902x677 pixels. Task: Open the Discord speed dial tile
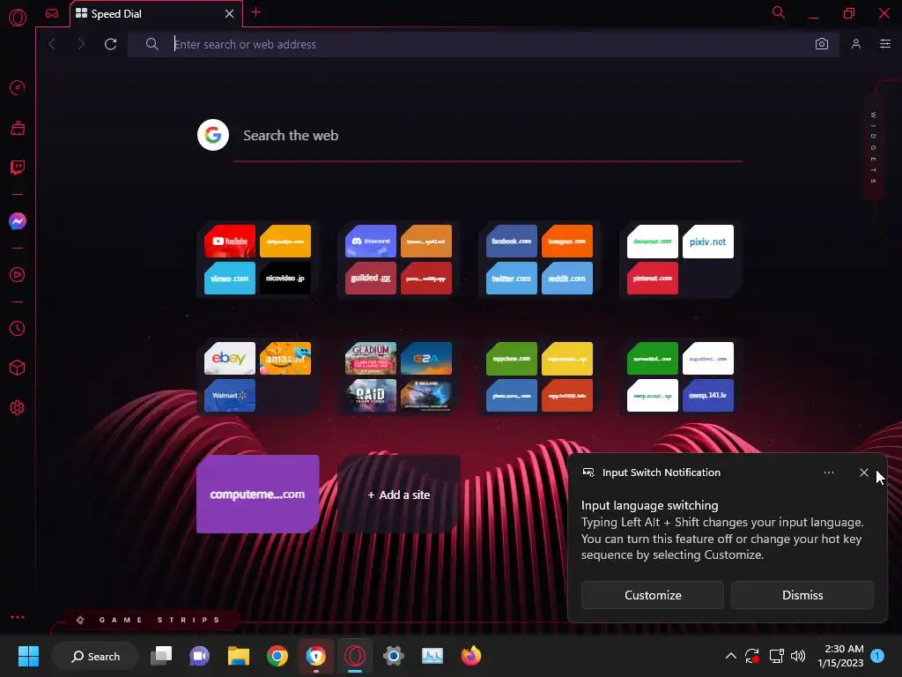(x=371, y=242)
